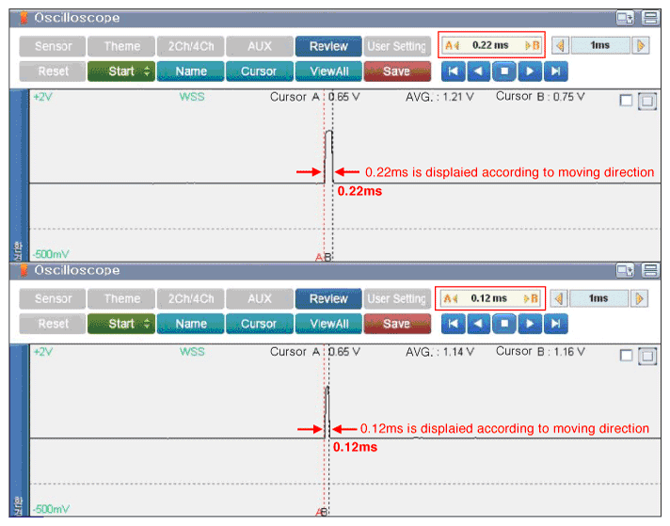Select AUX in bottom oscilloscope
Screen dimensions: 670x526
tap(260, 298)
